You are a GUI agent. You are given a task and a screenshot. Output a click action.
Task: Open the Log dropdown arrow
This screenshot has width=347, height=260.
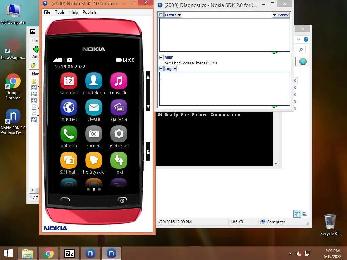pyautogui.click(x=175, y=69)
